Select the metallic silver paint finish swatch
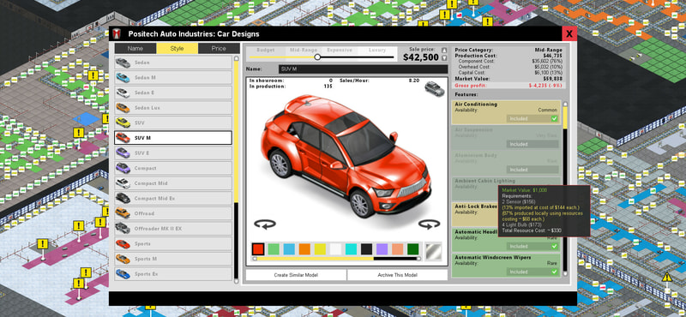Viewport: 686px width, 317px height. click(433, 251)
